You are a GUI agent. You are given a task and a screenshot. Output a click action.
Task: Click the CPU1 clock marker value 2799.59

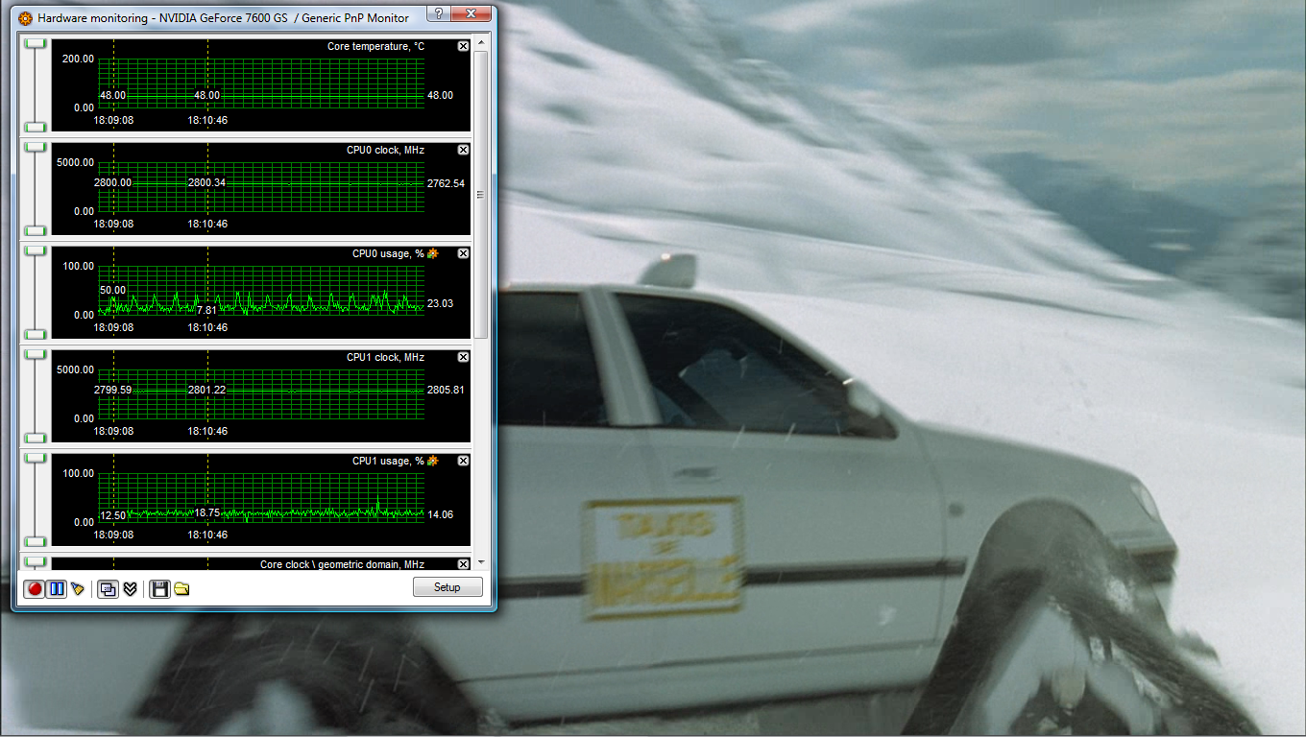(x=112, y=390)
